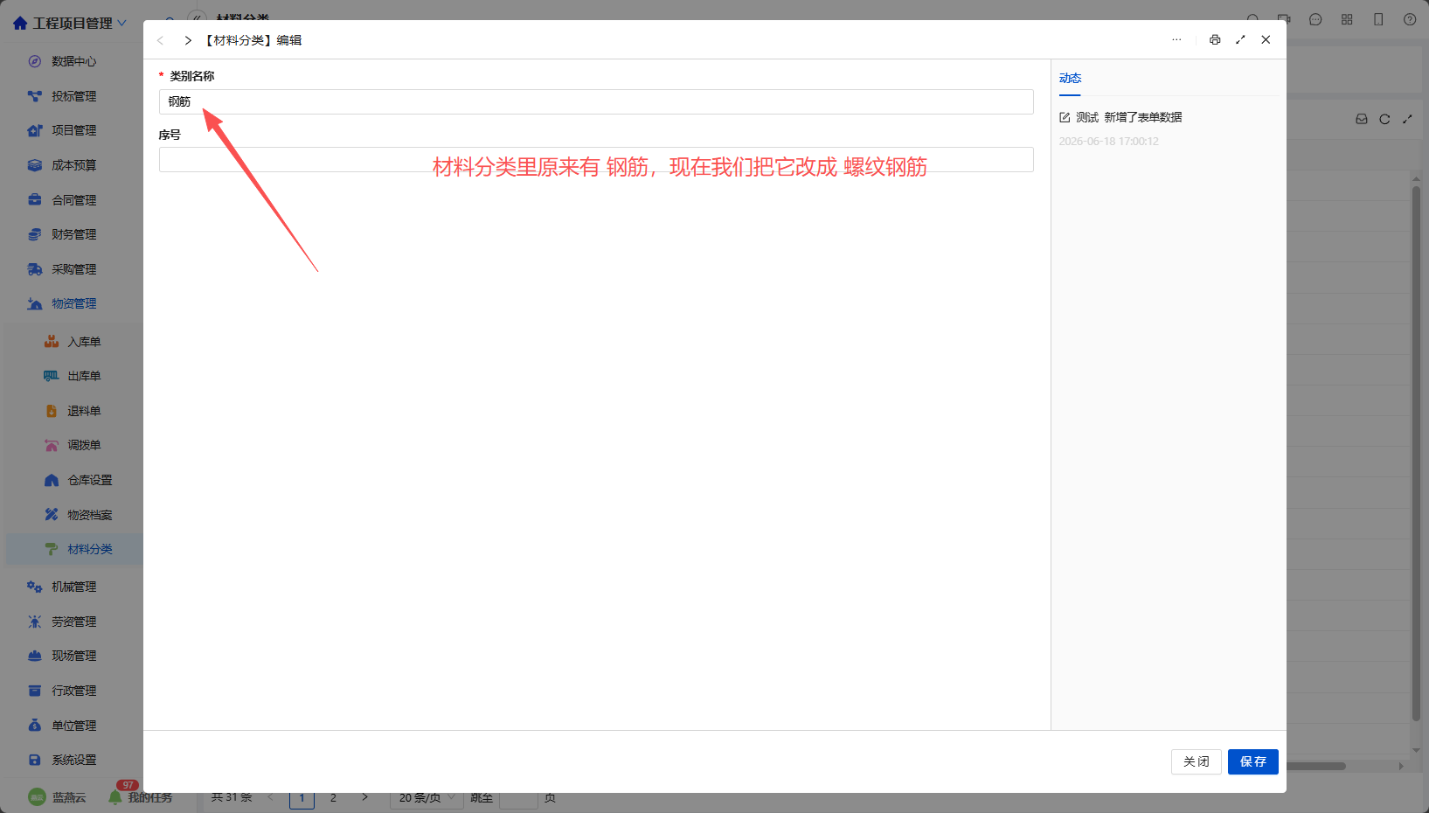Image resolution: width=1429 pixels, height=813 pixels.
Task: Click the 蓝燕云 avatar
Action: (x=37, y=797)
